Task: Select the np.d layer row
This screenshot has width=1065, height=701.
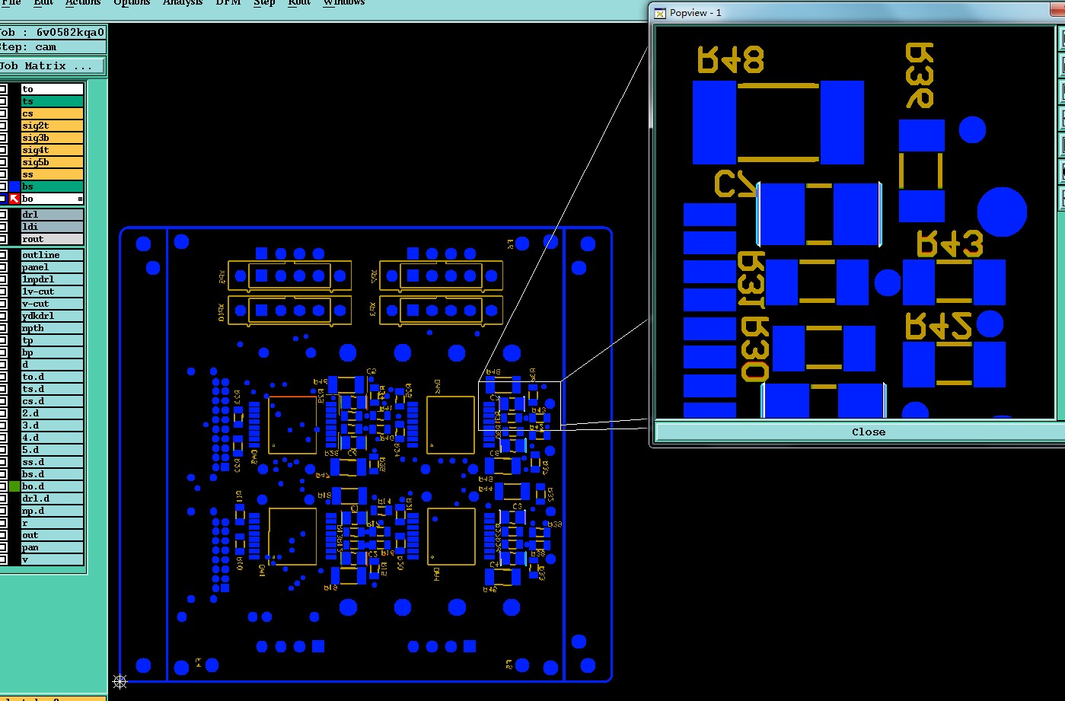Action: (x=52, y=511)
